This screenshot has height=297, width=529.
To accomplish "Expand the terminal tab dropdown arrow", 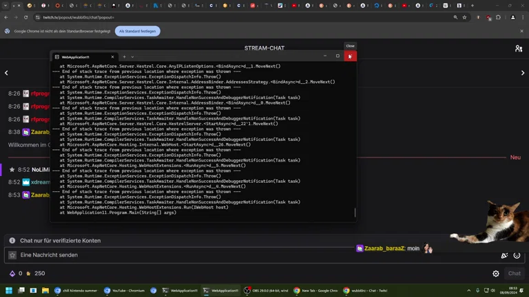I will point(133,56).
